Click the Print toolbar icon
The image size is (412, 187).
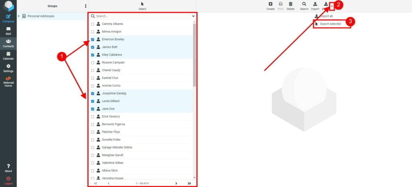(280, 4)
